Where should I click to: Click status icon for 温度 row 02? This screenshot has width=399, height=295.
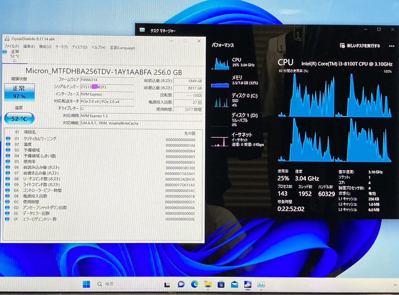[x=8, y=144]
